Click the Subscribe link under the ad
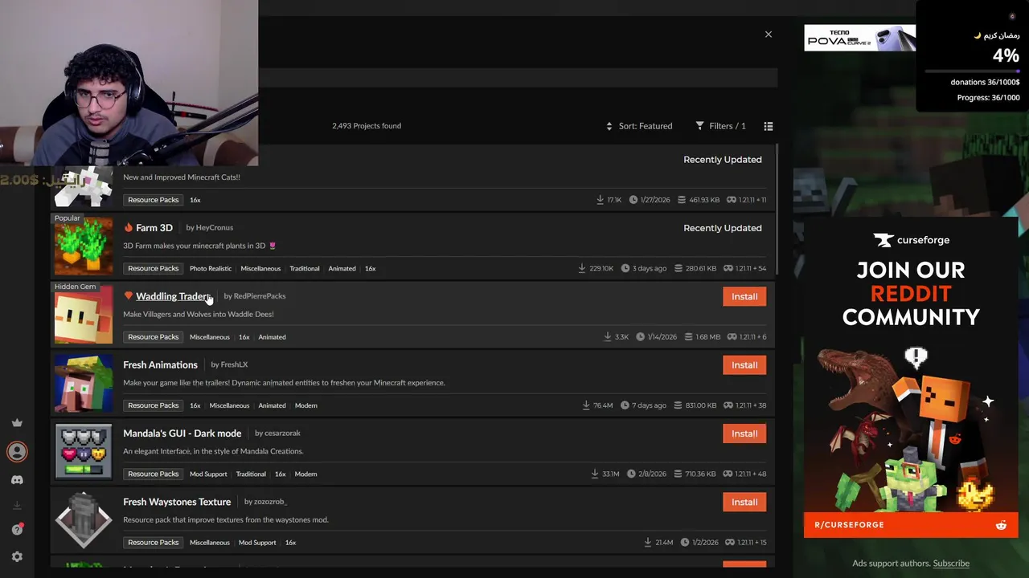Viewport: 1029px width, 578px height. click(x=951, y=564)
